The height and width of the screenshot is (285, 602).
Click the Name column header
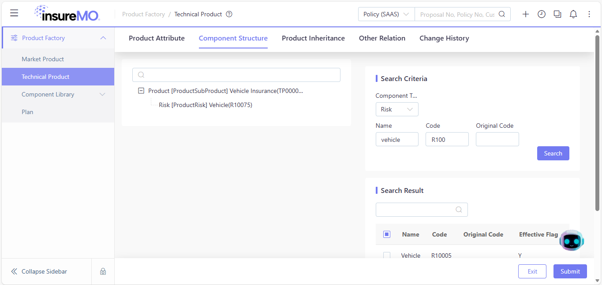coord(411,234)
